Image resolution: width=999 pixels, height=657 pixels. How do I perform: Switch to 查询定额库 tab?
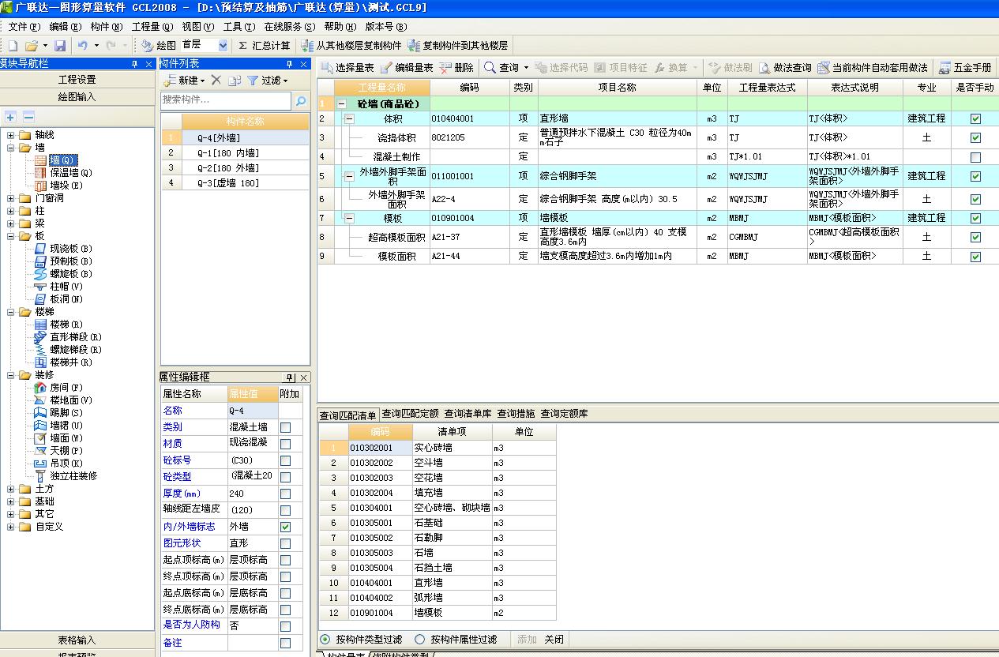pos(564,414)
